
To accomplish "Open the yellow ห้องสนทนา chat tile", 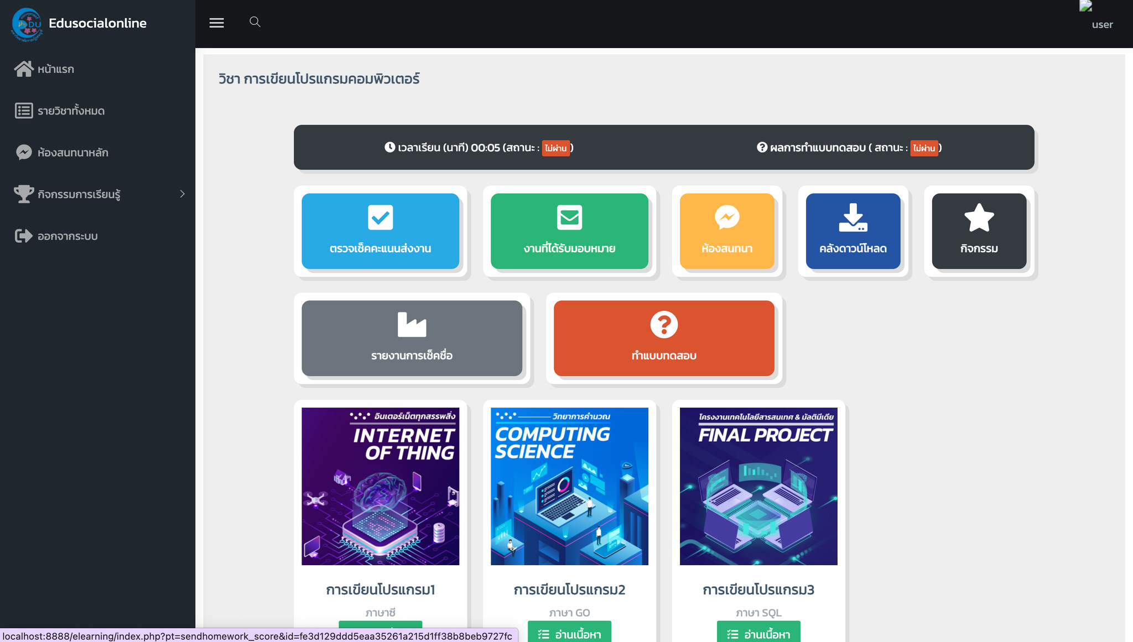I will [x=727, y=231].
